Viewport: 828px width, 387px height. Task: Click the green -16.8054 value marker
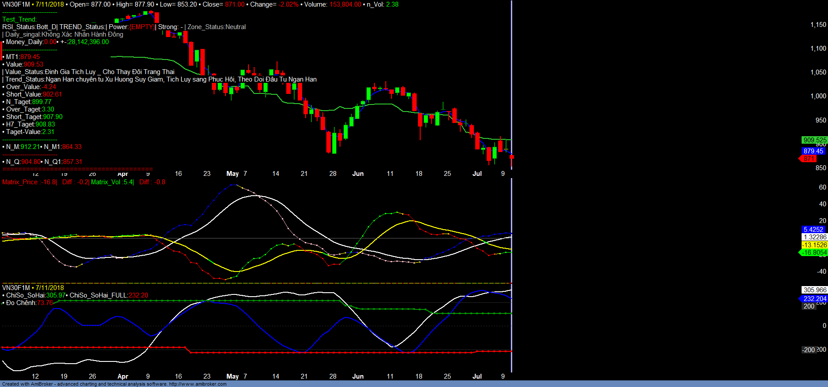pyautogui.click(x=814, y=253)
